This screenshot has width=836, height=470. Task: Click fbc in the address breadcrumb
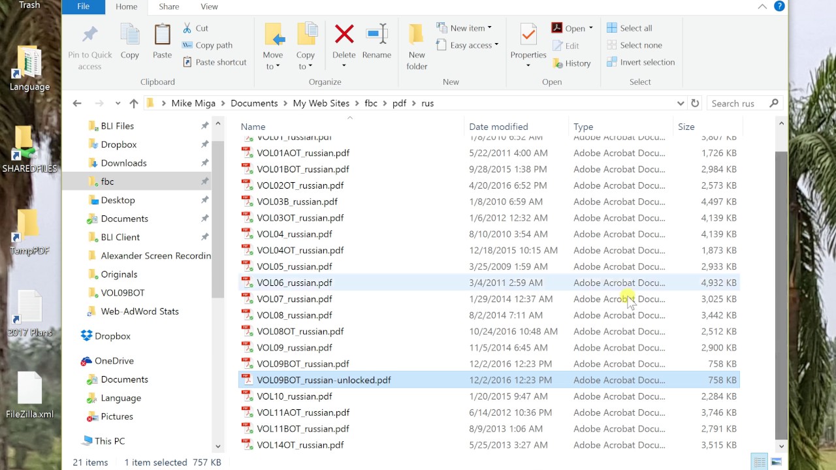pyautogui.click(x=370, y=103)
